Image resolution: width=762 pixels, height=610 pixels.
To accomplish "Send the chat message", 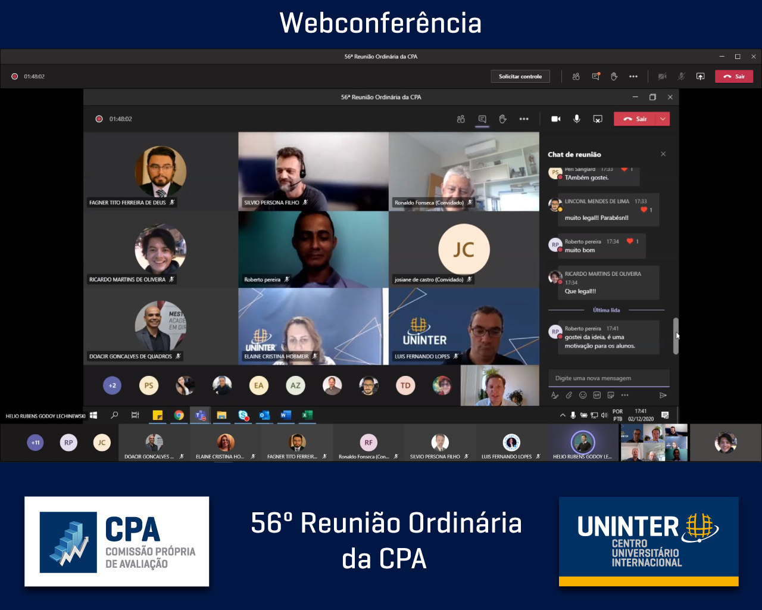I will [663, 395].
